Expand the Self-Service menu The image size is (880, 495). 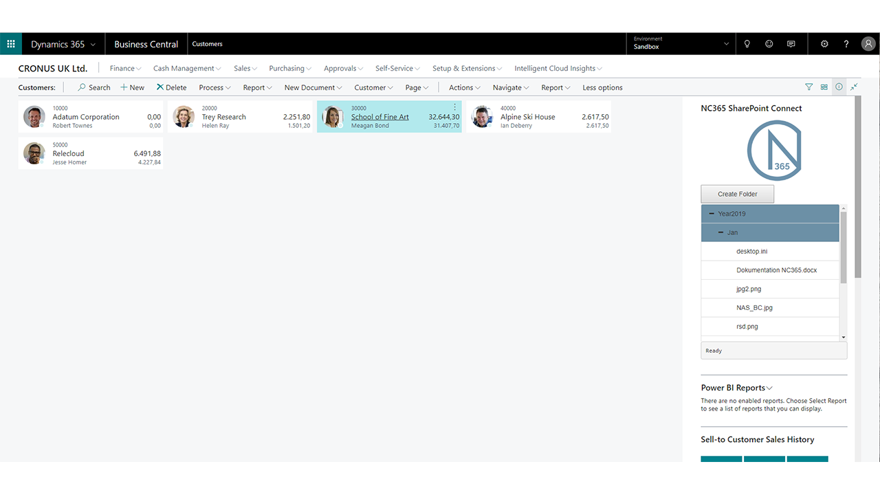397,68
